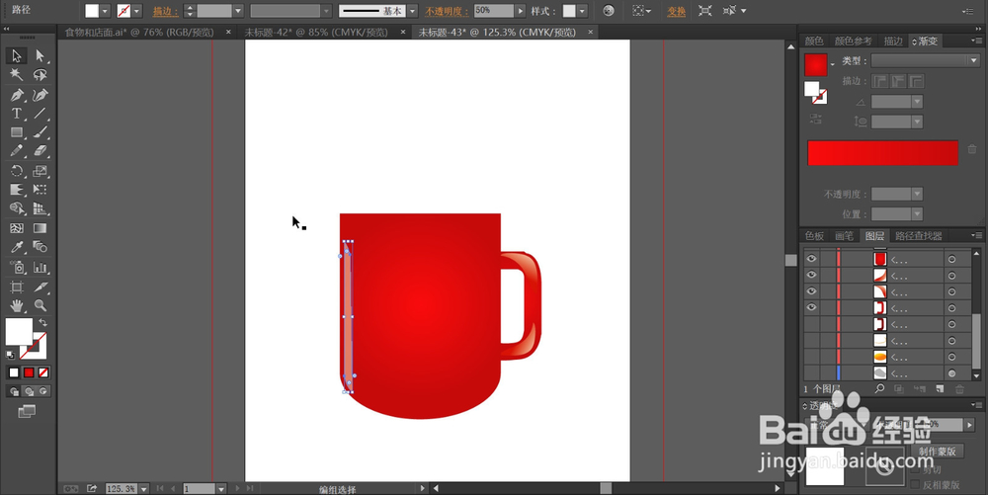Target the orange ellipse layer circle
The image size is (988, 495).
click(952, 357)
